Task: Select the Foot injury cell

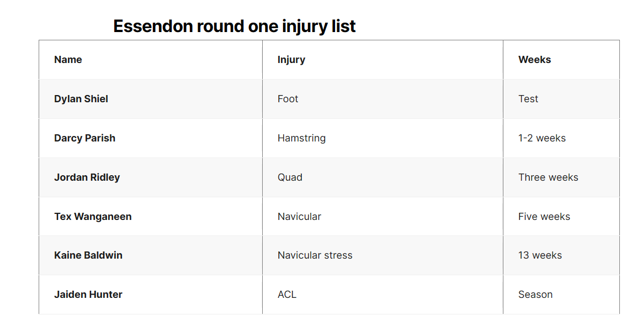Action: point(383,99)
